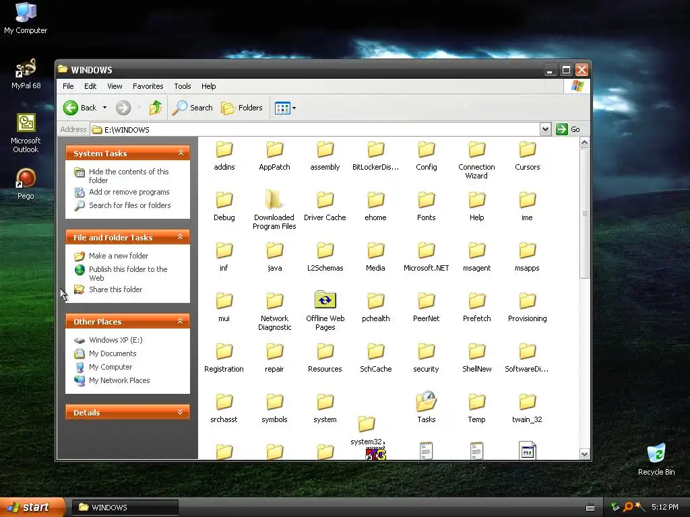Select the Cursors folder
Image resolution: width=690 pixels, height=517 pixels.
527,156
